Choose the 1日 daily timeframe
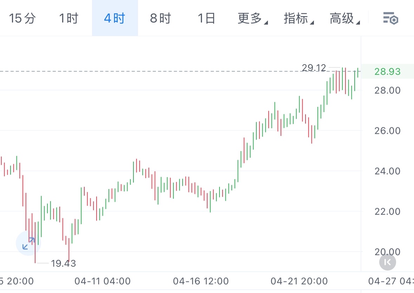414x293 pixels. 206,18
